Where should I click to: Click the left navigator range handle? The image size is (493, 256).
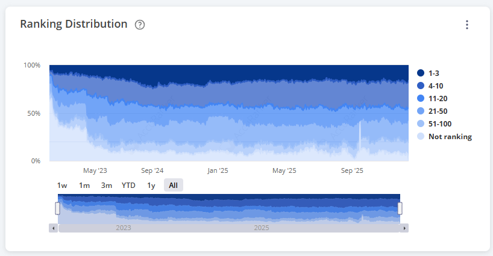(x=58, y=208)
